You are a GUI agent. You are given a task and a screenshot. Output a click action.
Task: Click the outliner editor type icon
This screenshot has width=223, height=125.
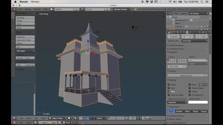point(170,14)
